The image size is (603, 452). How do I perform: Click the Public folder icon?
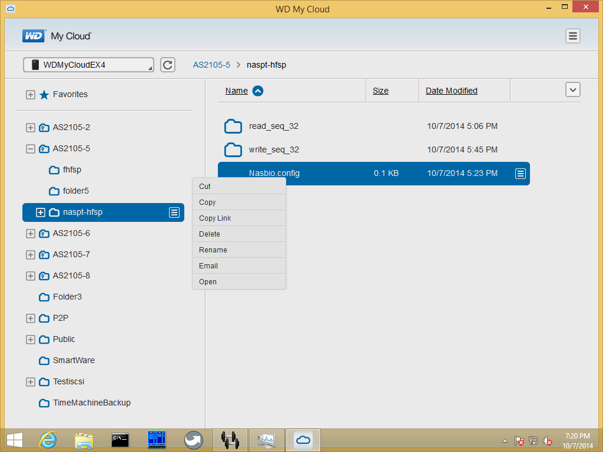click(44, 340)
